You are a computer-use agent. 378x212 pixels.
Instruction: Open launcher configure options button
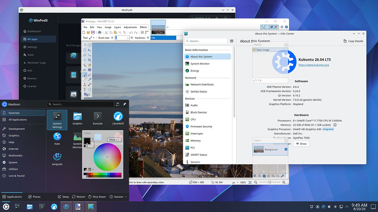point(118,104)
